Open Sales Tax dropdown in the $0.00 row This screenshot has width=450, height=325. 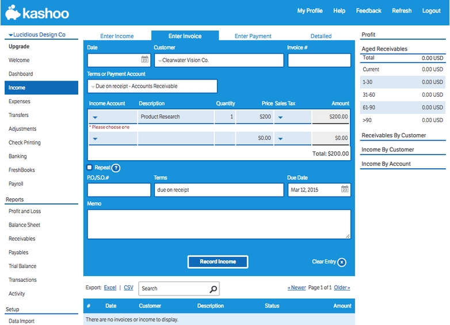tap(281, 139)
